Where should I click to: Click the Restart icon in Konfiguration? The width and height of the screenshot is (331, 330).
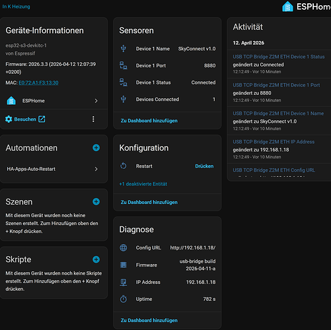(x=124, y=166)
